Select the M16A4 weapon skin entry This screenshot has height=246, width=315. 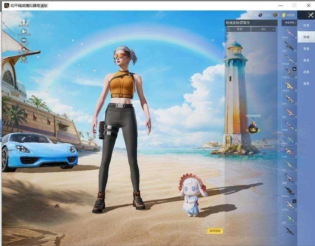[x=289, y=59]
